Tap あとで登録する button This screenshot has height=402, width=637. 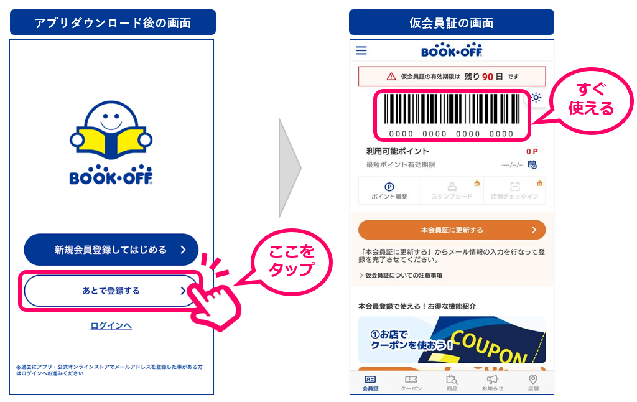tap(111, 291)
